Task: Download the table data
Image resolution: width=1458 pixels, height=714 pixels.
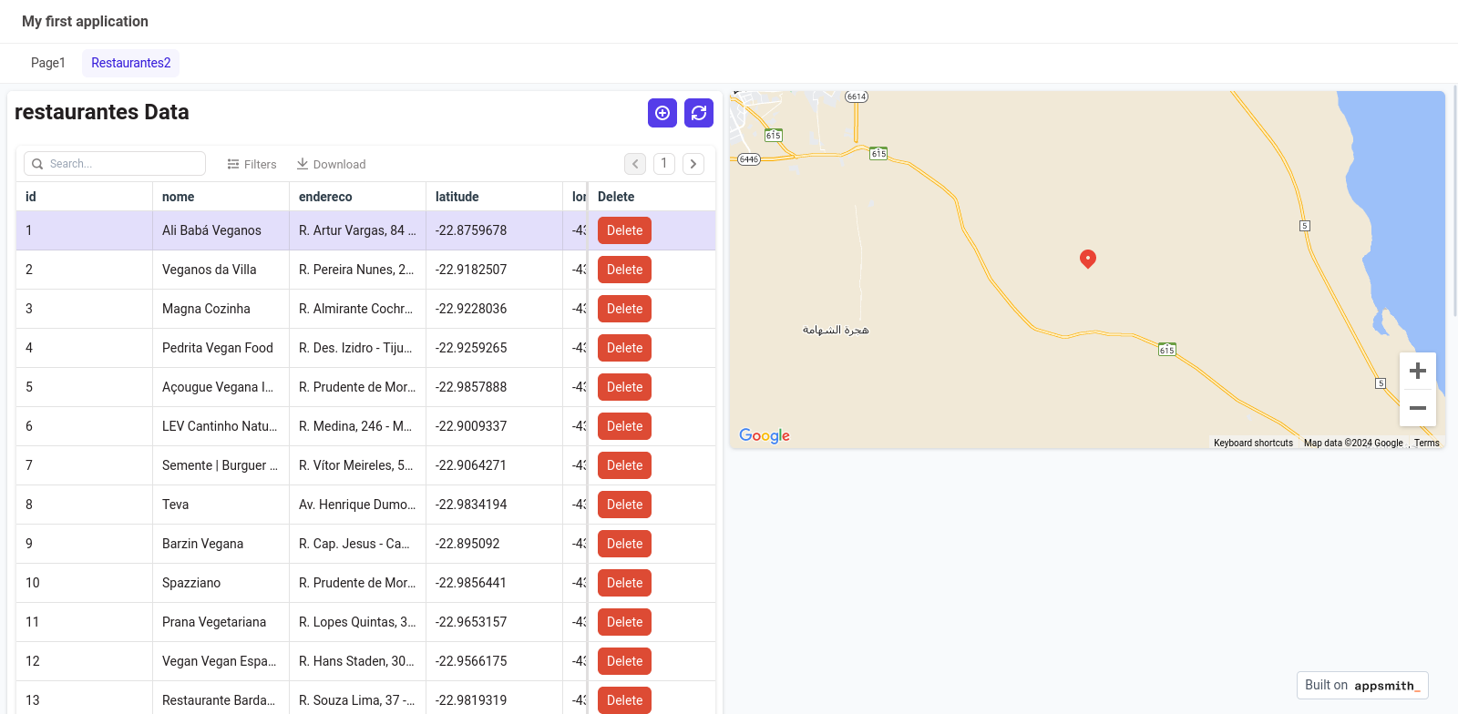Action: [331, 164]
